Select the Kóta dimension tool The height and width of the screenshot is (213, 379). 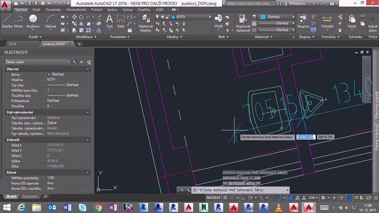tap(120, 21)
